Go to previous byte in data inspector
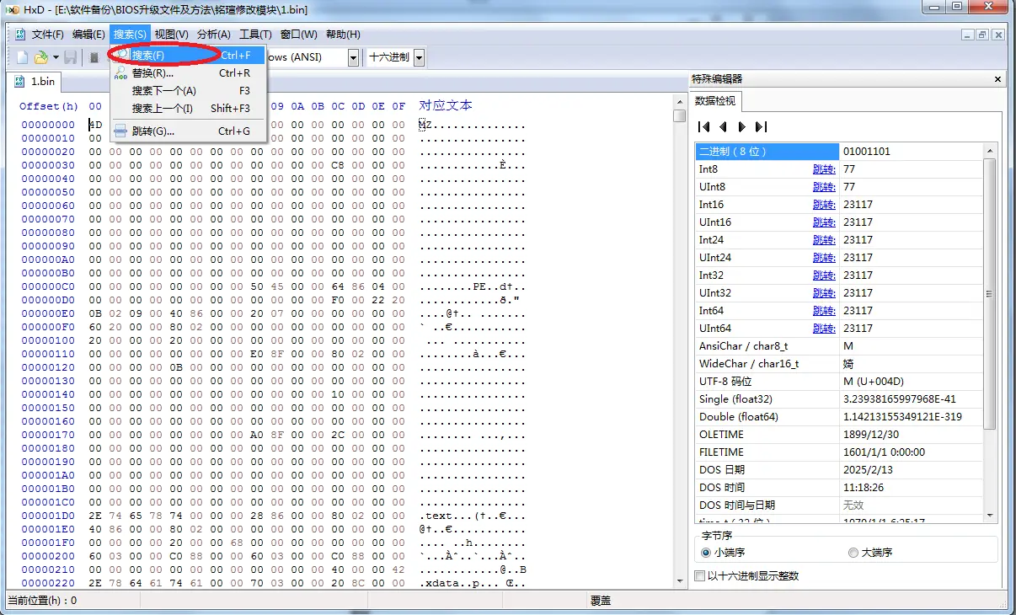Screen dimensions: 1016x615 click(723, 127)
